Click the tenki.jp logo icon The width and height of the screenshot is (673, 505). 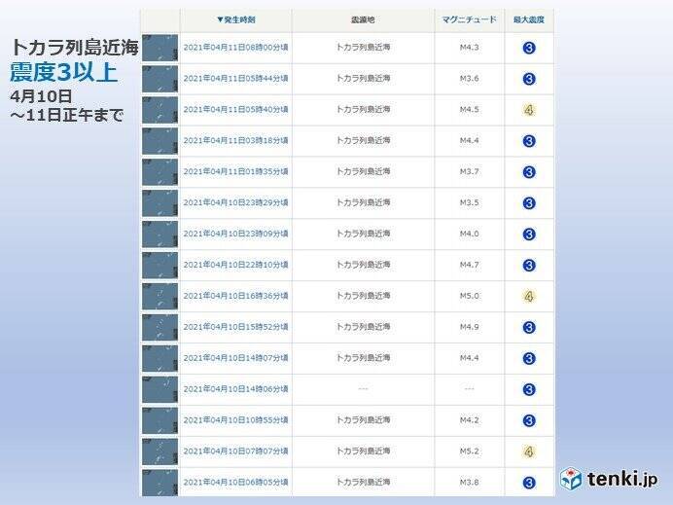pos(571,479)
